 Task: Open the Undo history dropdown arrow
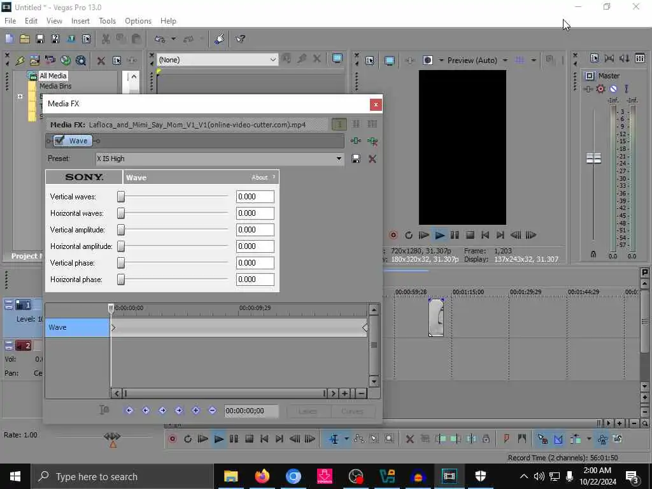[x=173, y=39]
